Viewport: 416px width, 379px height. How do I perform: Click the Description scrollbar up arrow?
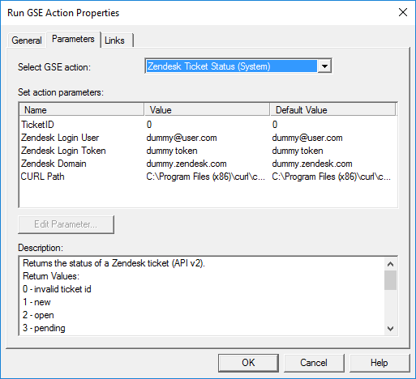coord(390,264)
